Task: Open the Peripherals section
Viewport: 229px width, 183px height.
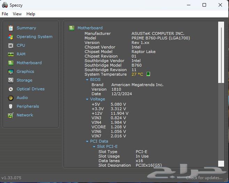Action: tap(28, 106)
